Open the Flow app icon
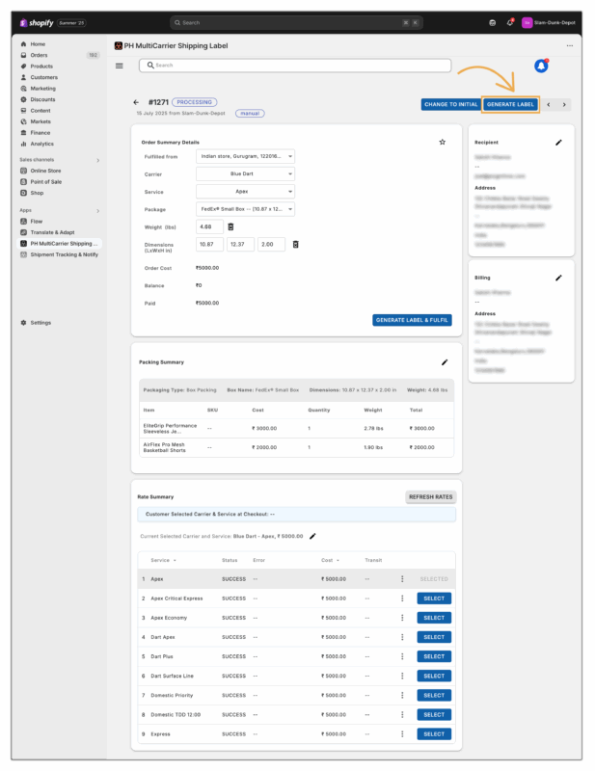The width and height of the screenshot is (595, 771). pos(23,222)
